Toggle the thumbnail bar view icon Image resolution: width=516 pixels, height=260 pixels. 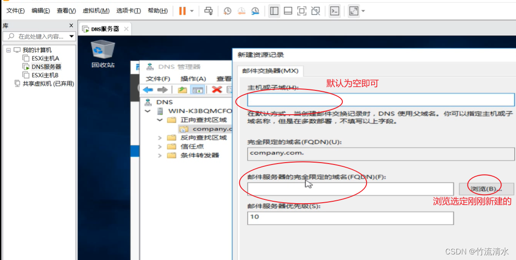tap(288, 11)
